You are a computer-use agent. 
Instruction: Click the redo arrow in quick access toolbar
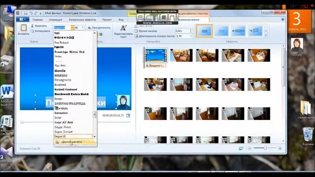pyautogui.click(x=36, y=13)
